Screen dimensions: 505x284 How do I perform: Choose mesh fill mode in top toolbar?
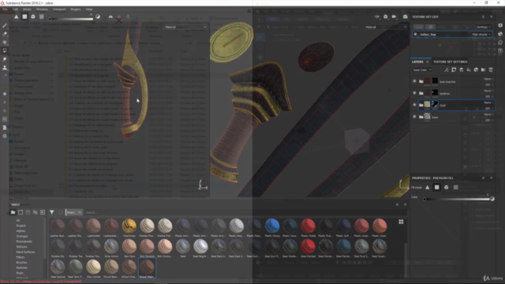click(33, 17)
